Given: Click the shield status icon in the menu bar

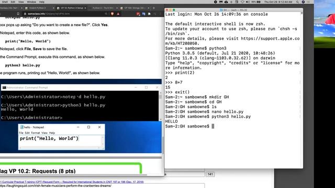Looking at the screenshot, I should point(242,2).
